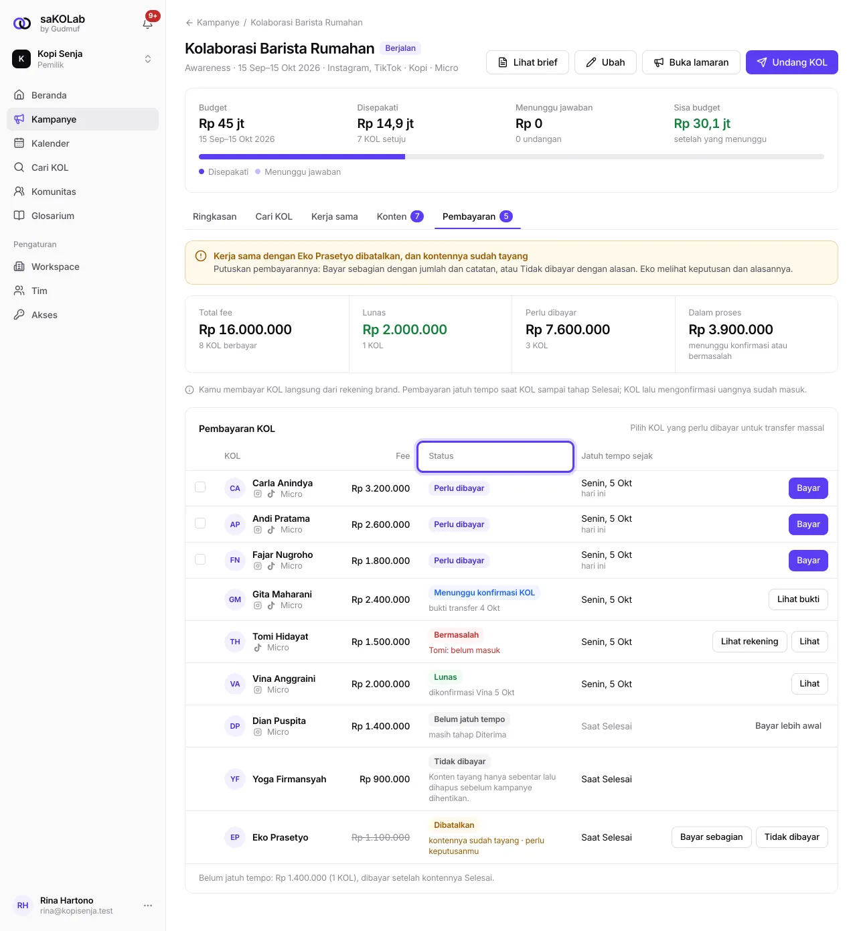857x931 pixels.
Task: Open user menu dots for Rina Hartono
Action: [x=148, y=906]
